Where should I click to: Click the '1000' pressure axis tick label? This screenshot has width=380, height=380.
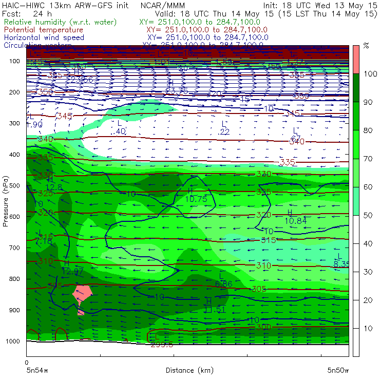(x=13, y=341)
